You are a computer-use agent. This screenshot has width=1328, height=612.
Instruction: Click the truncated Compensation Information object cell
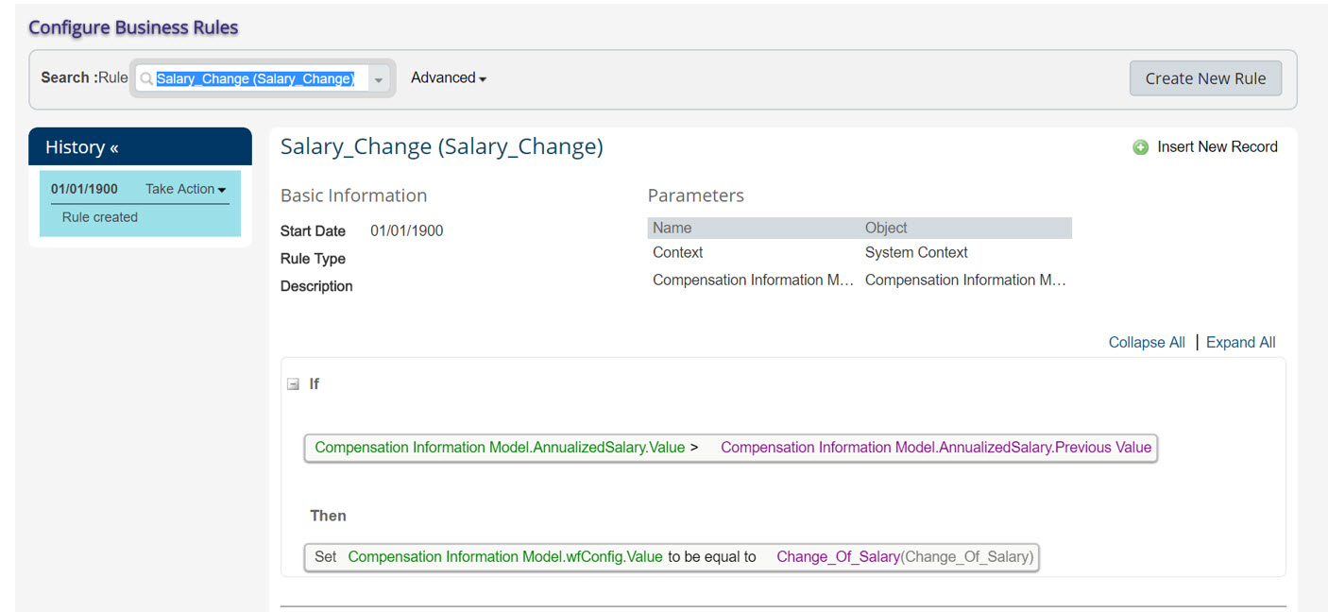click(x=965, y=280)
